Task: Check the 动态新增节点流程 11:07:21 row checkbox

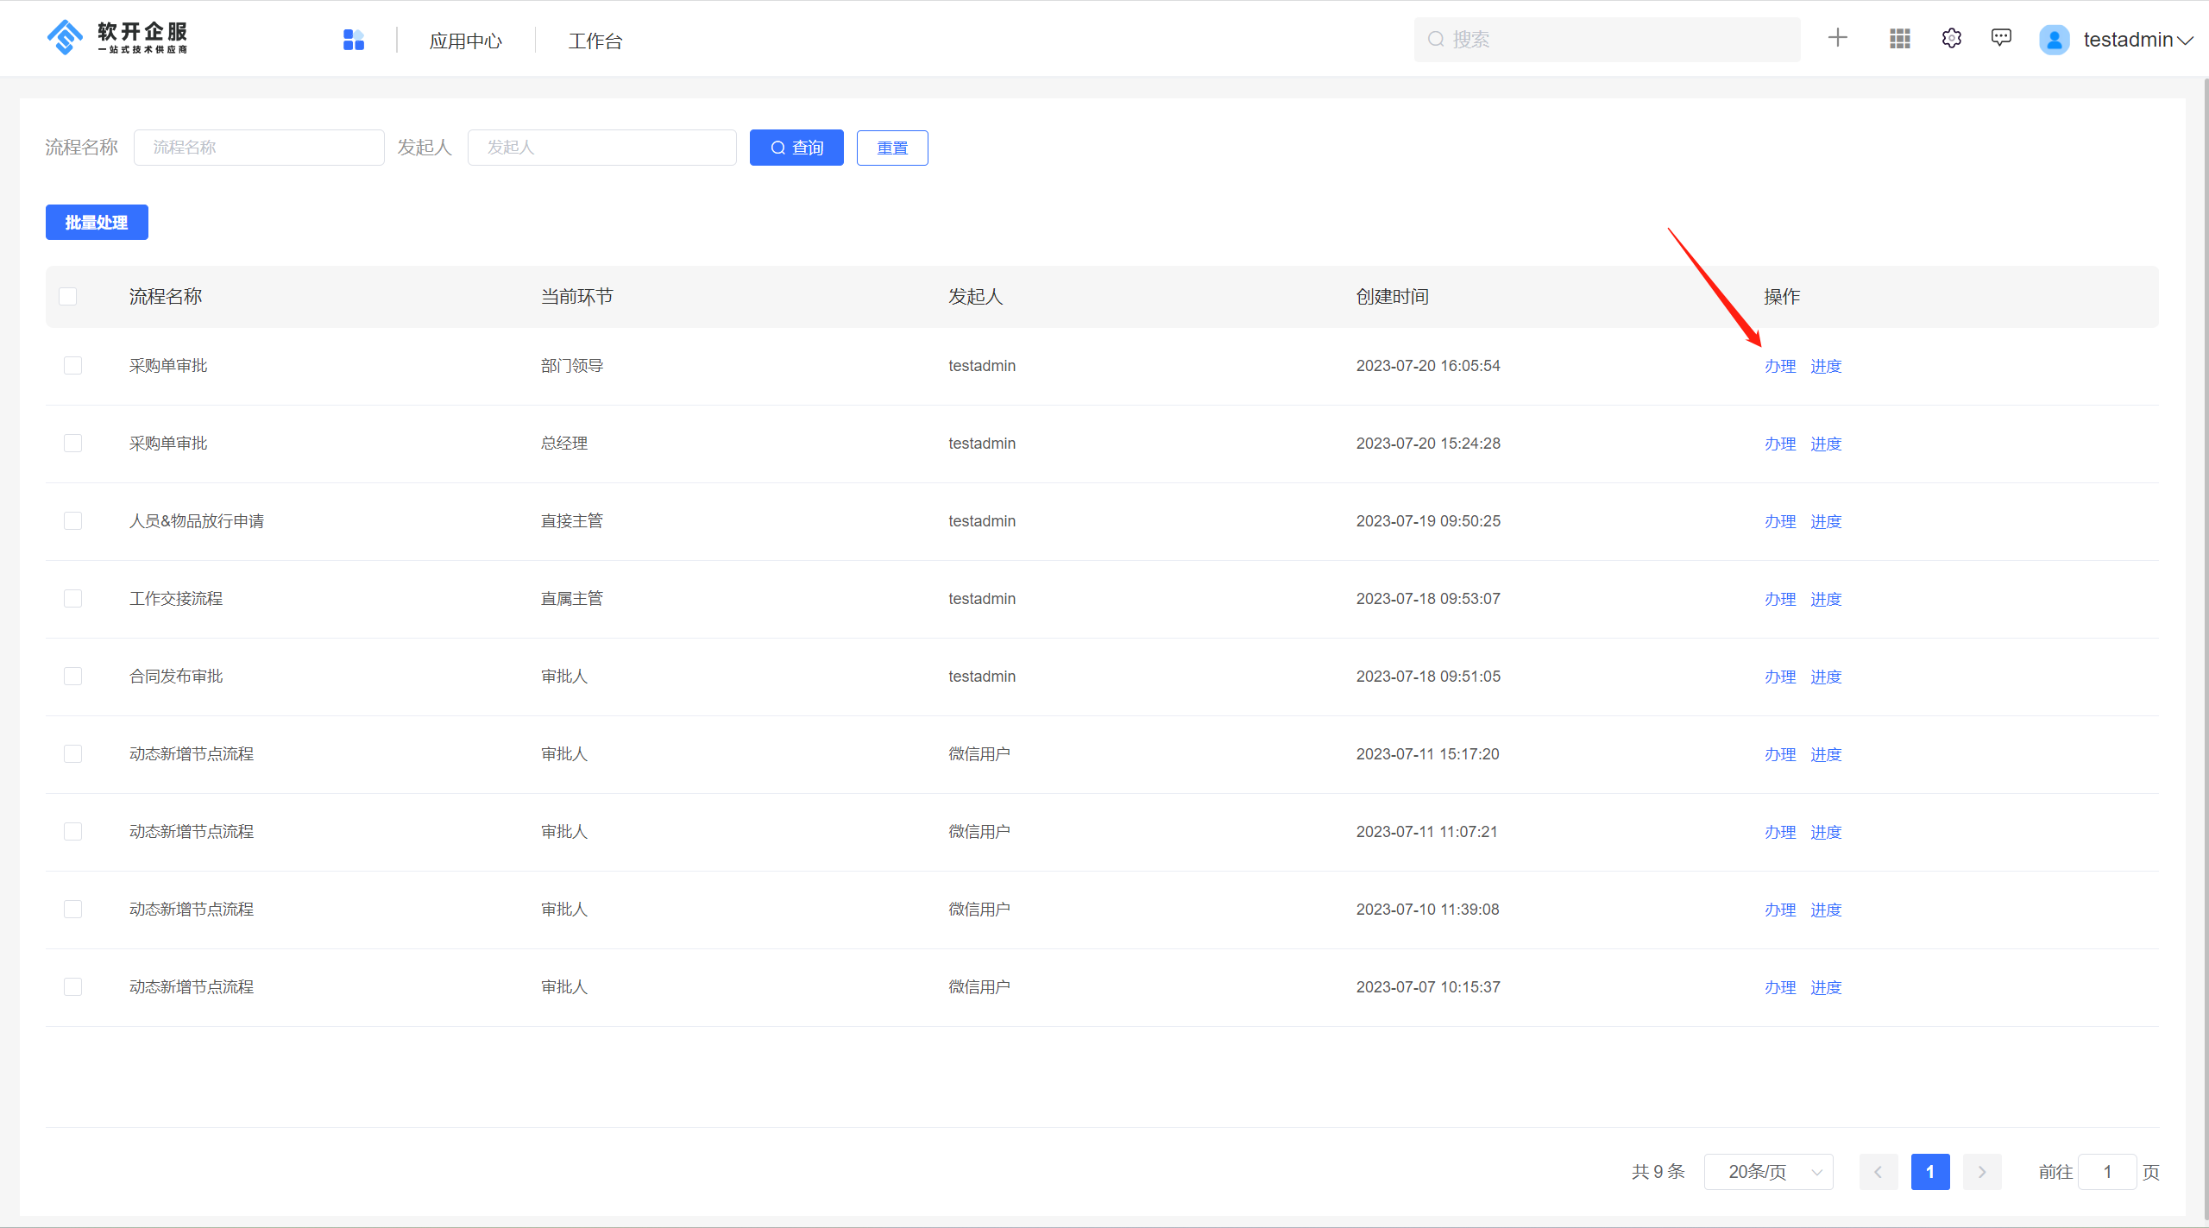Action: pos(73,831)
